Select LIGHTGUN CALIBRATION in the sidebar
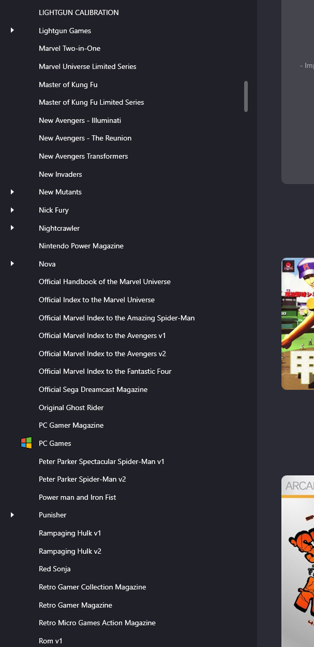Viewport: 314px width, 647px height. point(79,12)
